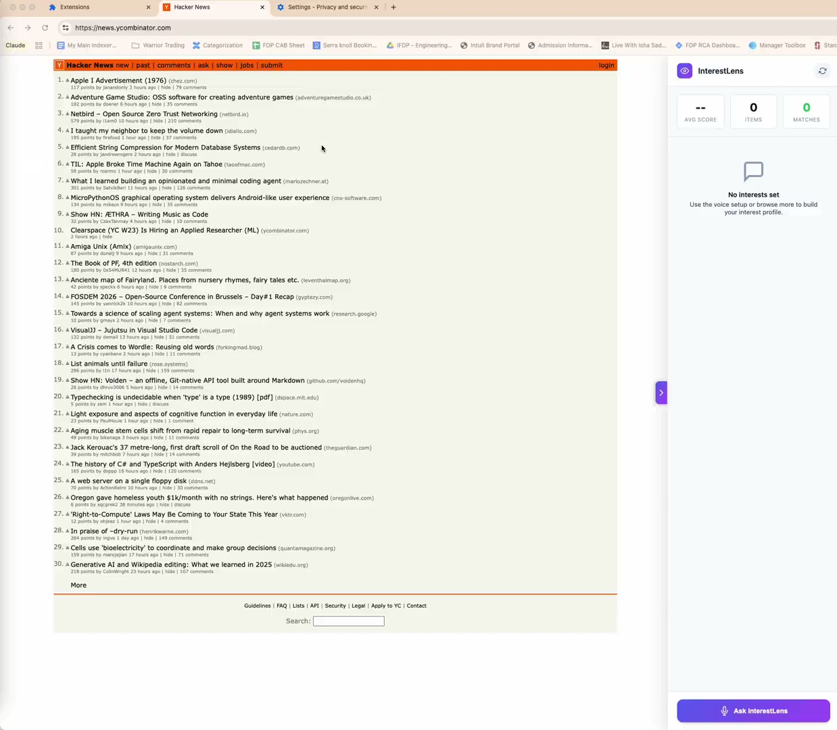The image size is (837, 730).
Task: Click the InterestLens refresh icon
Action: [822, 71]
